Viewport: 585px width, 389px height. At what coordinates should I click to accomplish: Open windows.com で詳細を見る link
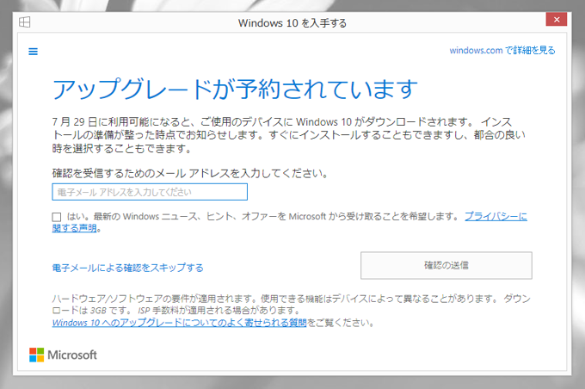(502, 50)
